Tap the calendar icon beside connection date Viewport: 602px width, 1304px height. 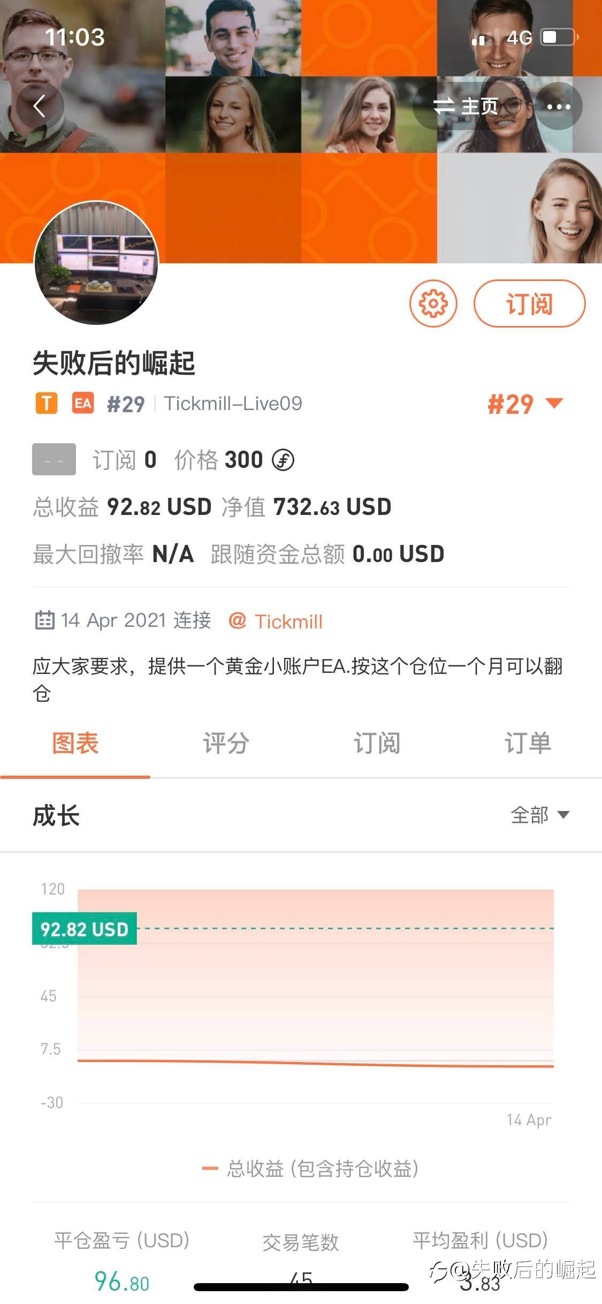point(44,620)
